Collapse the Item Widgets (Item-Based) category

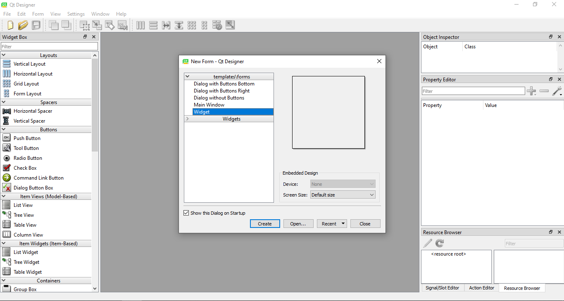click(x=4, y=243)
